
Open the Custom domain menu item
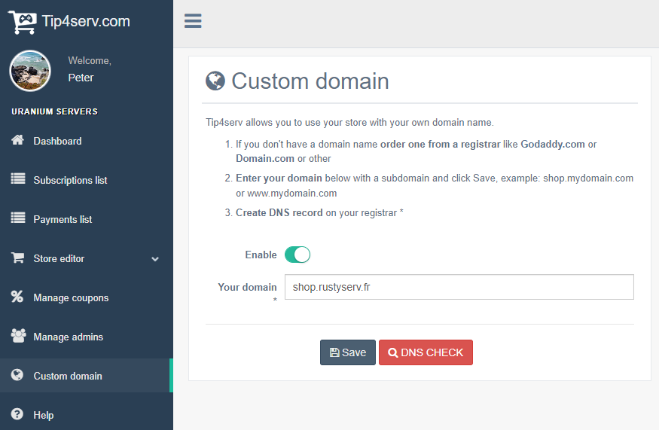click(x=68, y=376)
